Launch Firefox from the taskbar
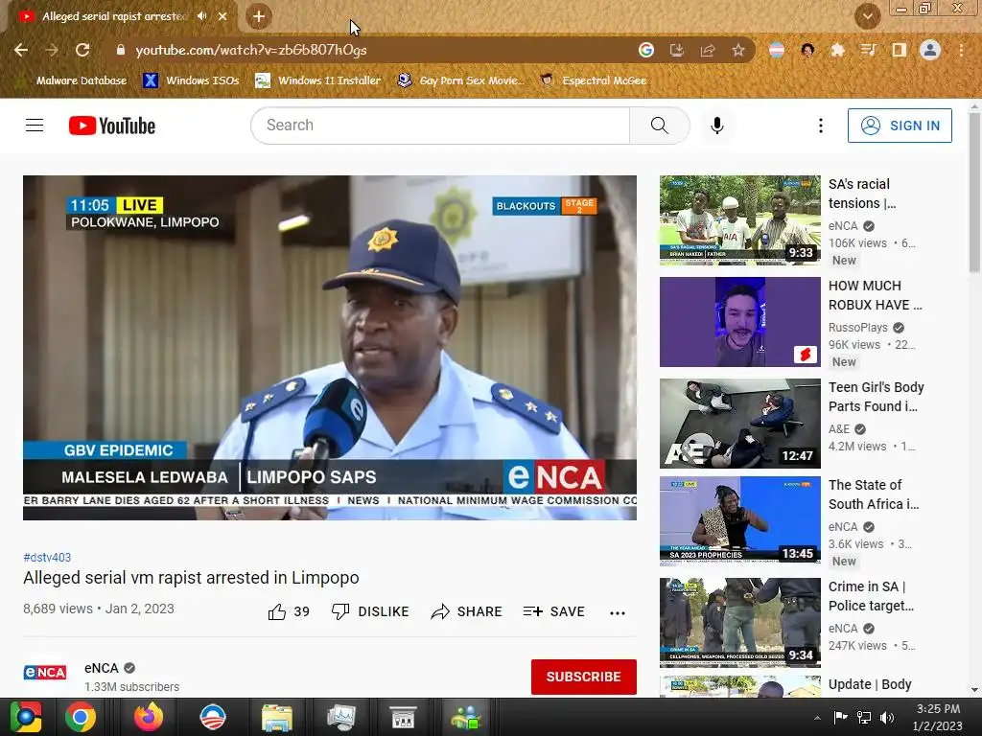Viewport: 982px width, 736px height. (149, 717)
